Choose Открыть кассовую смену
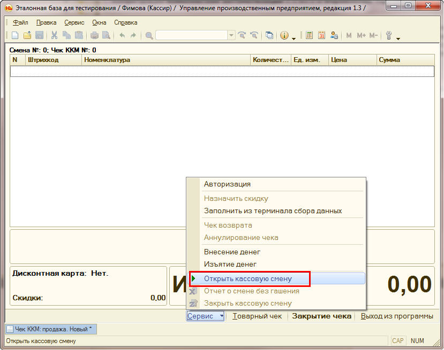This screenshot has height=350, width=444. pyautogui.click(x=276, y=279)
